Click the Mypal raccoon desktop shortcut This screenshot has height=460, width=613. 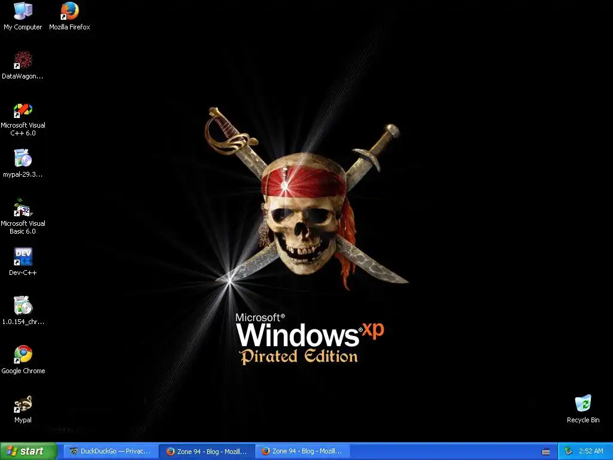23,409
